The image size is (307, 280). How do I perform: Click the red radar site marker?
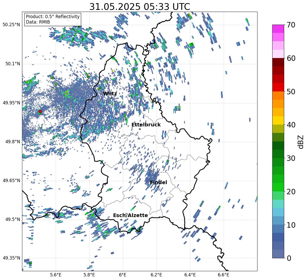pyautogui.click(x=40, y=111)
